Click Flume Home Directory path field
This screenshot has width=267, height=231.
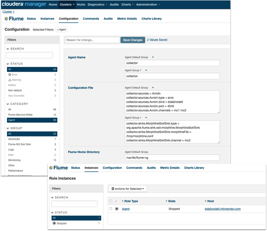click(172, 157)
